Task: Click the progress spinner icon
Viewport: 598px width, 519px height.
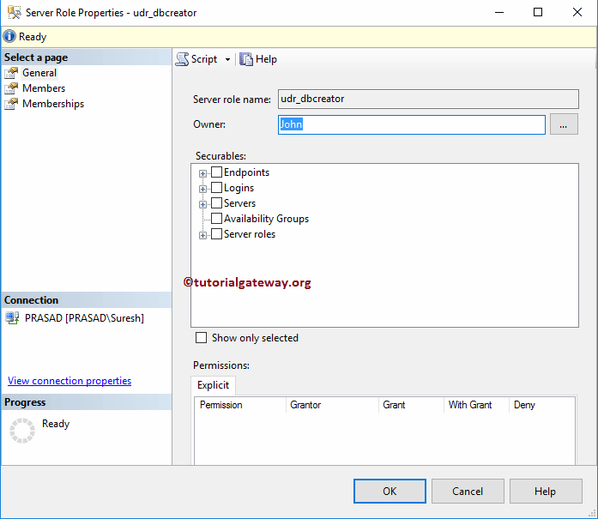Action: (22, 431)
